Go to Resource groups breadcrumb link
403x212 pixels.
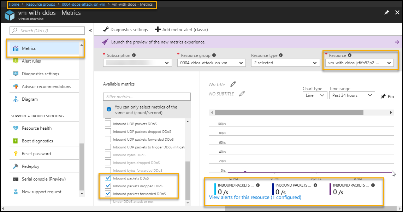point(41,4)
